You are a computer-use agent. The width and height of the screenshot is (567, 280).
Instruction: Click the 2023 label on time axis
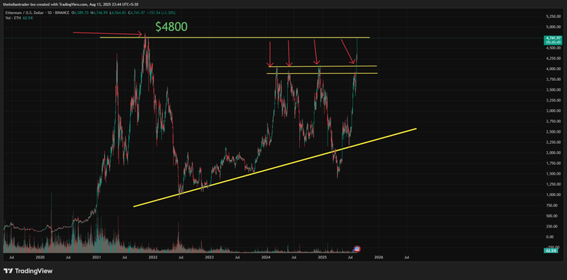tap(210, 258)
